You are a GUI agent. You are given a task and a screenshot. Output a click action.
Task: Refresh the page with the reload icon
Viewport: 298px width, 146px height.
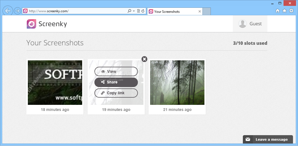coord(143,11)
